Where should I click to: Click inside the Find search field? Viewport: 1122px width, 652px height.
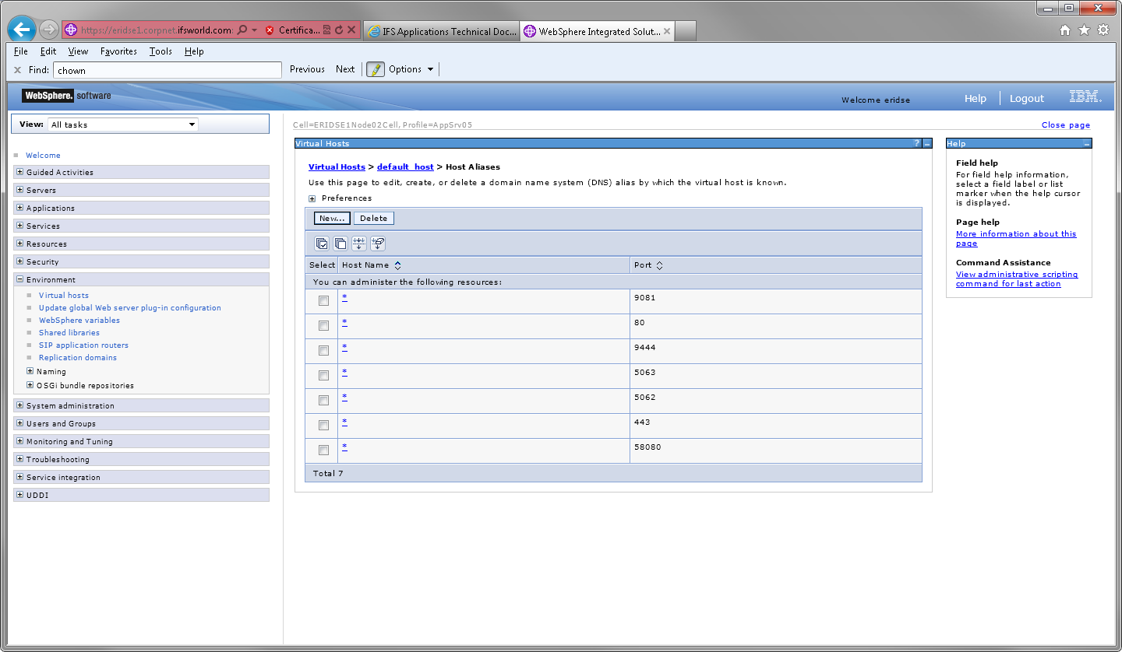[x=168, y=69]
